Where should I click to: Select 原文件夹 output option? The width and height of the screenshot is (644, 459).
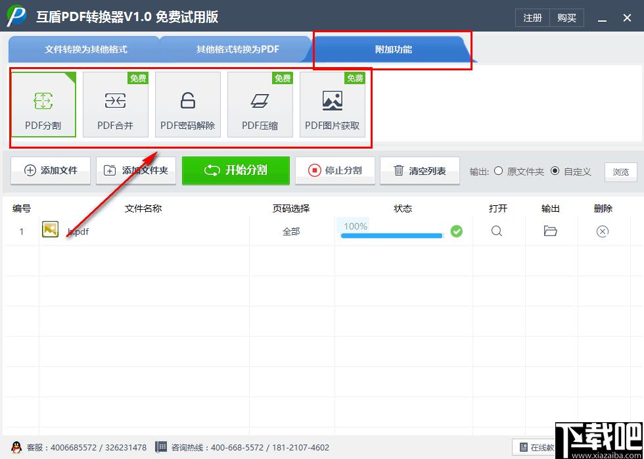tap(519, 172)
